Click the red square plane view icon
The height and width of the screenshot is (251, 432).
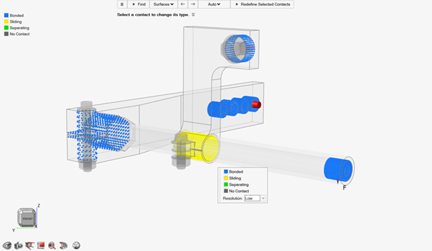click(41, 245)
